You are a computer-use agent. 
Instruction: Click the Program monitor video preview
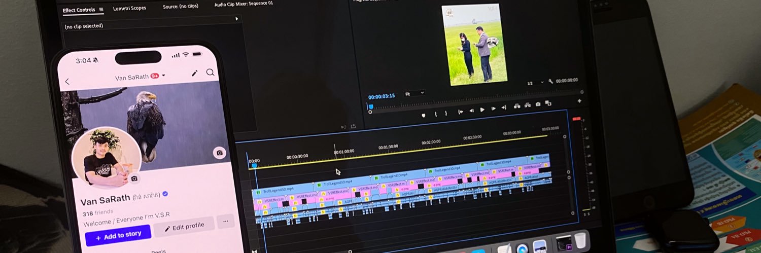point(474,45)
